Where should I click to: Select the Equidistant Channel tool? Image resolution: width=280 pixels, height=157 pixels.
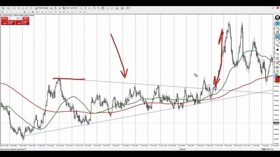(x=24, y=12)
